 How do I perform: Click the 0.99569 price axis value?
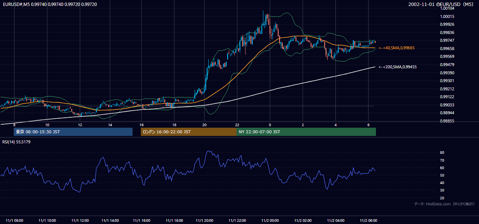tap(448, 56)
